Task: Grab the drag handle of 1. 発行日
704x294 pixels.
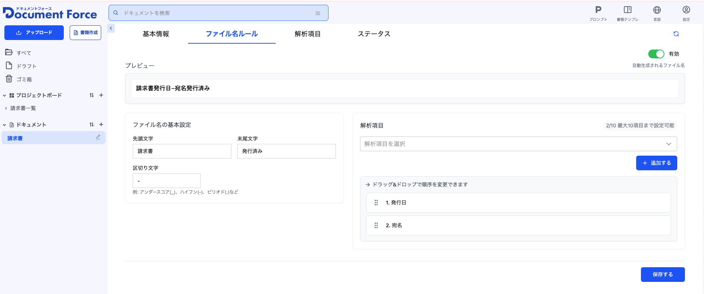Action: pyautogui.click(x=376, y=203)
